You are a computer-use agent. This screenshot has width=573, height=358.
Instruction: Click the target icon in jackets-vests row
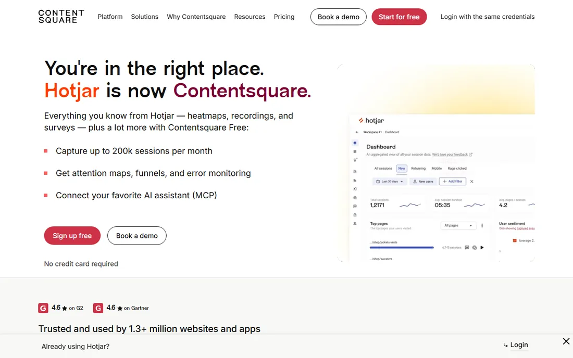coord(475,247)
